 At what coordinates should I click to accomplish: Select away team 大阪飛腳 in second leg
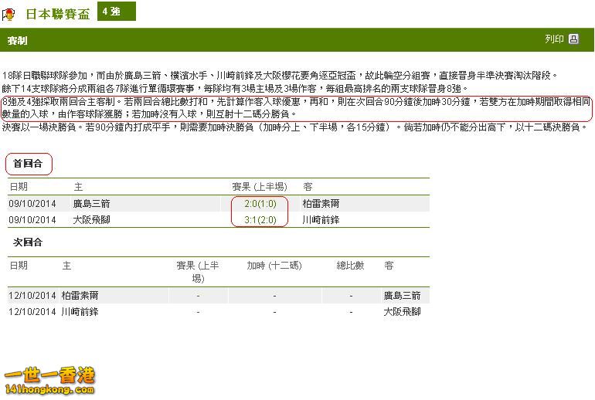tap(403, 312)
